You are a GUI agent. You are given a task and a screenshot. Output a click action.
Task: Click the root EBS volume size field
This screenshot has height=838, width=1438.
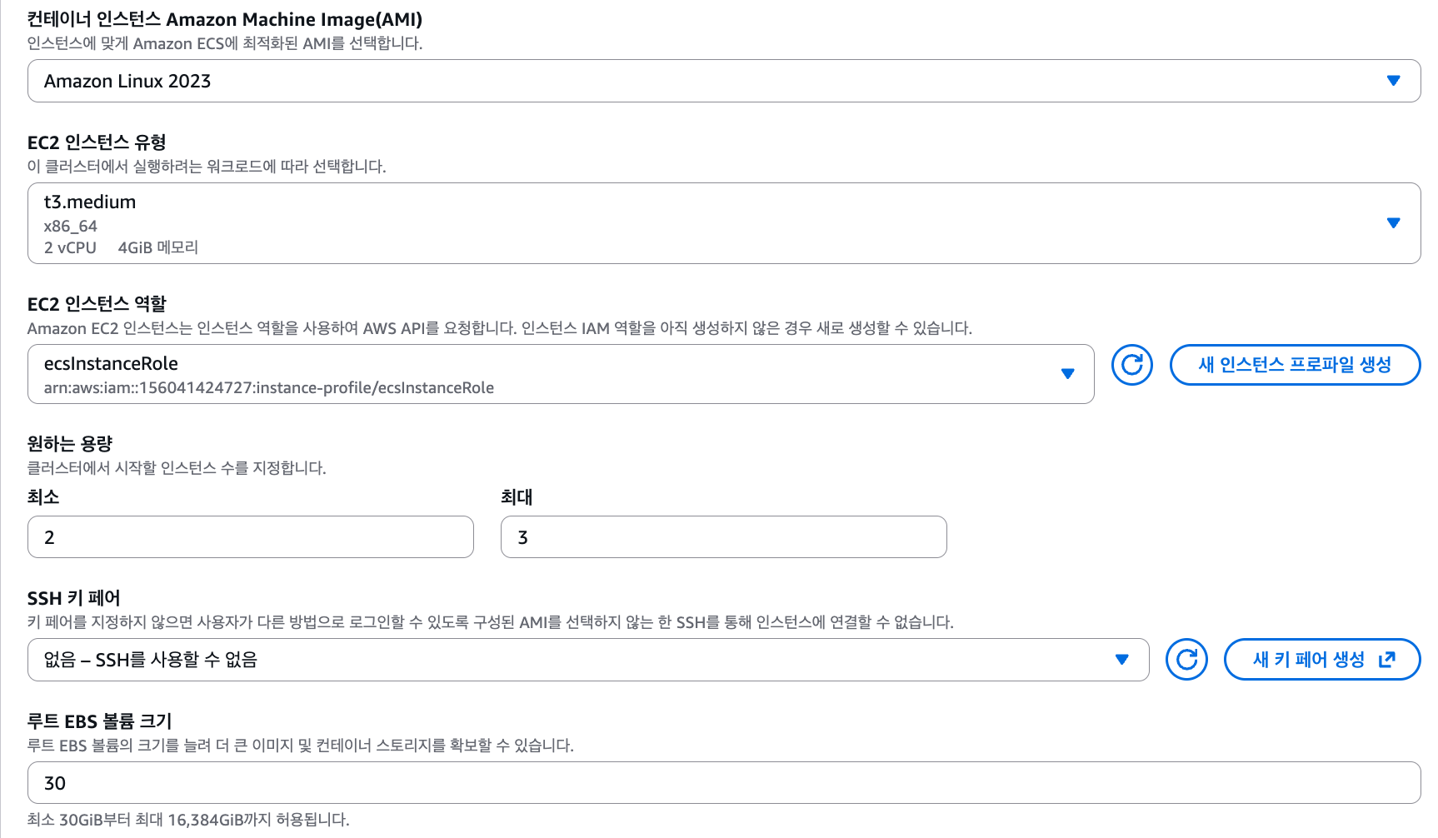(x=724, y=783)
